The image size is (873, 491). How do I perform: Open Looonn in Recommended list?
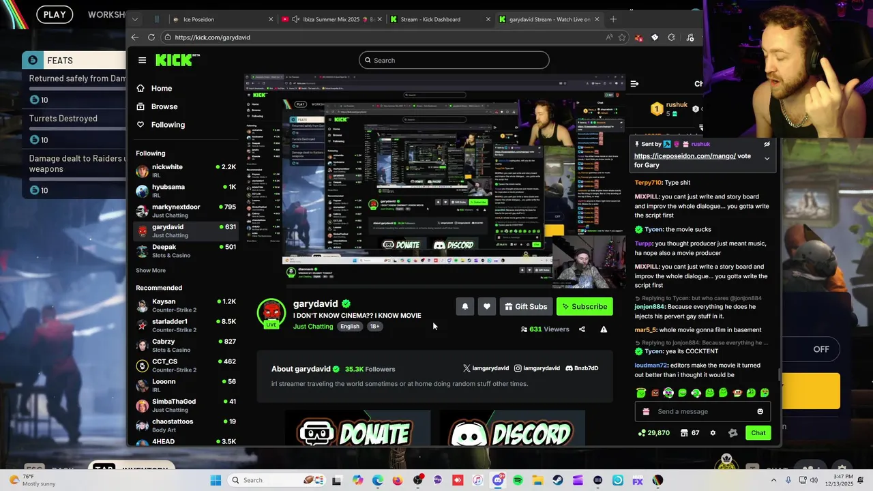(186, 385)
